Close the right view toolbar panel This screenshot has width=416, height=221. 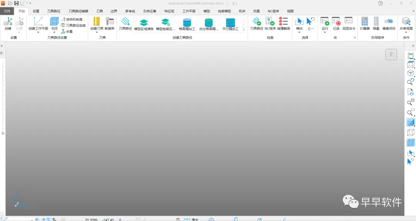413,46
